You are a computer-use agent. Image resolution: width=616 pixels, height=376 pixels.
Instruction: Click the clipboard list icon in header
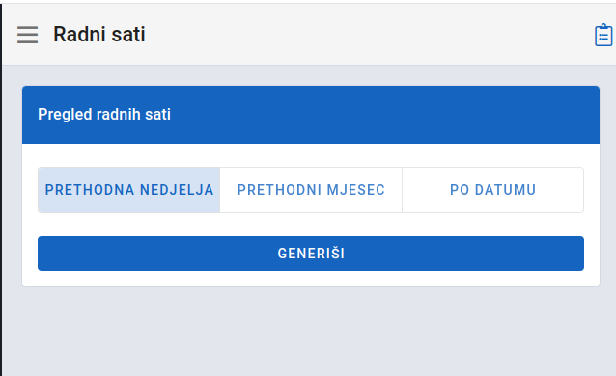[603, 36]
